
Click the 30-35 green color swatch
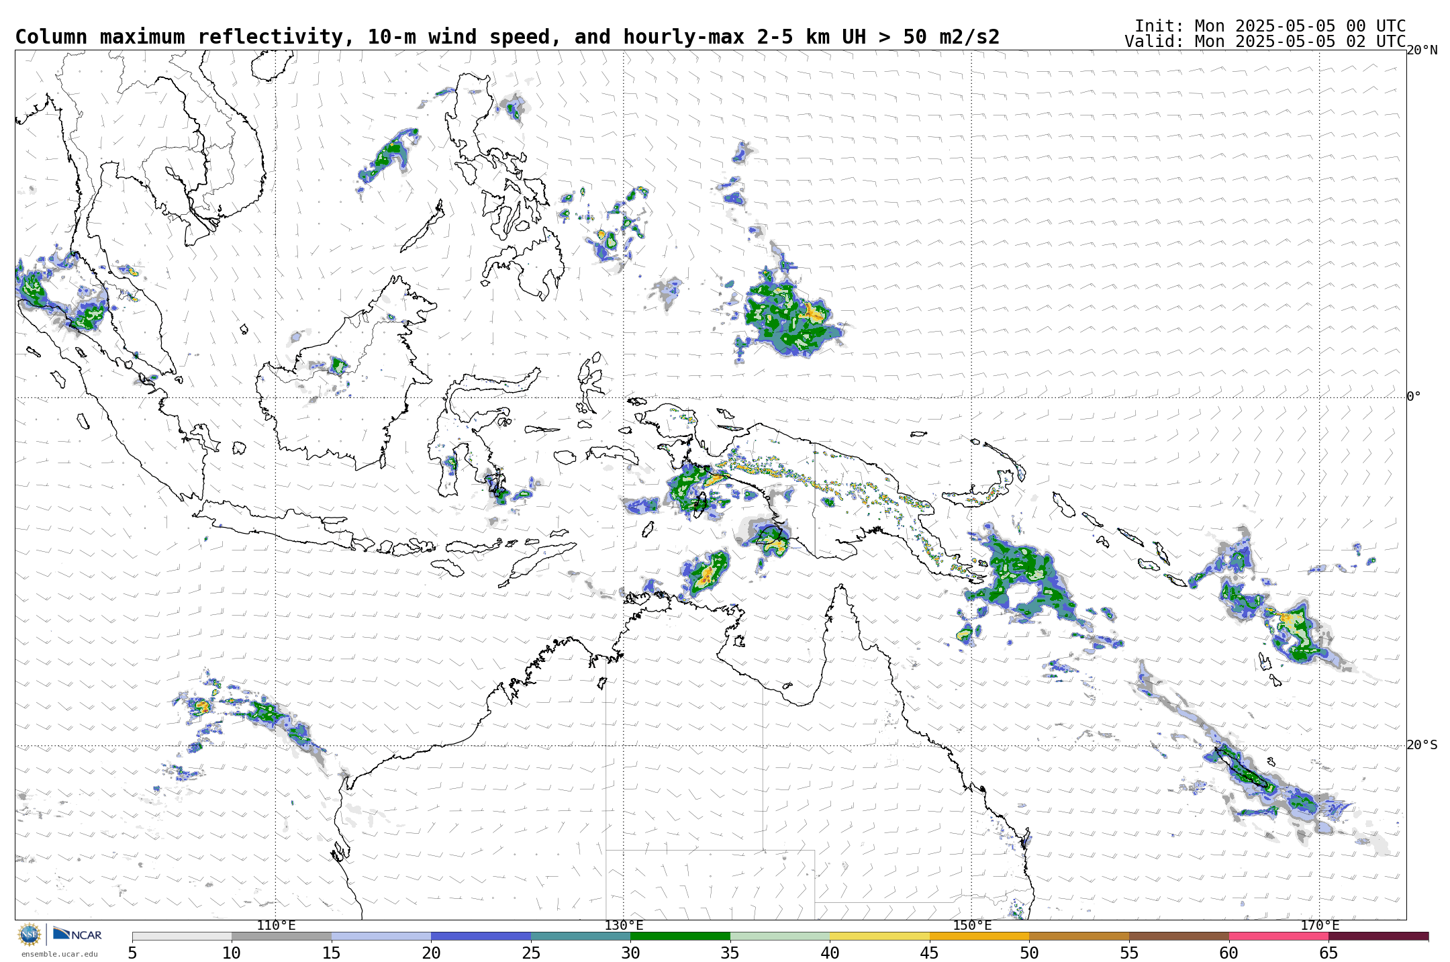(x=680, y=936)
